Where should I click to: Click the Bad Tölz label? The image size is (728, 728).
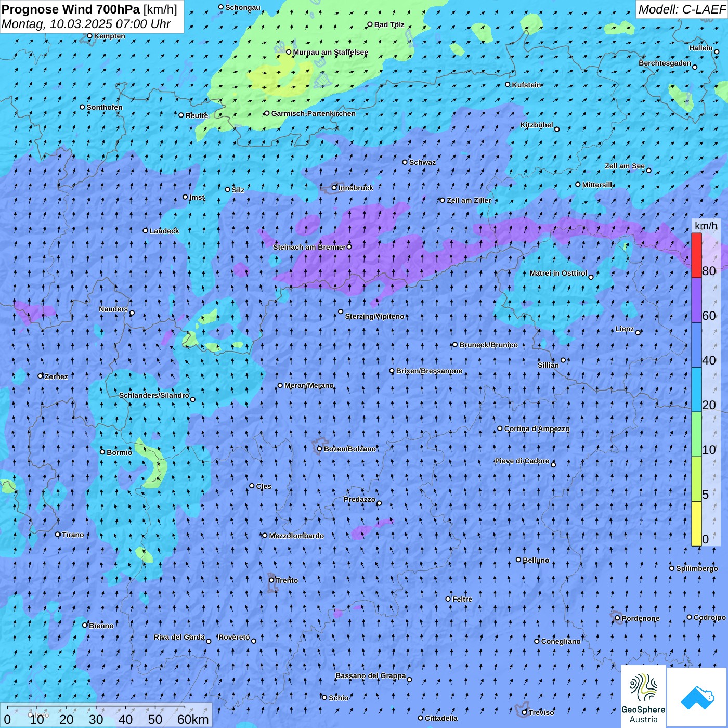tap(389, 24)
